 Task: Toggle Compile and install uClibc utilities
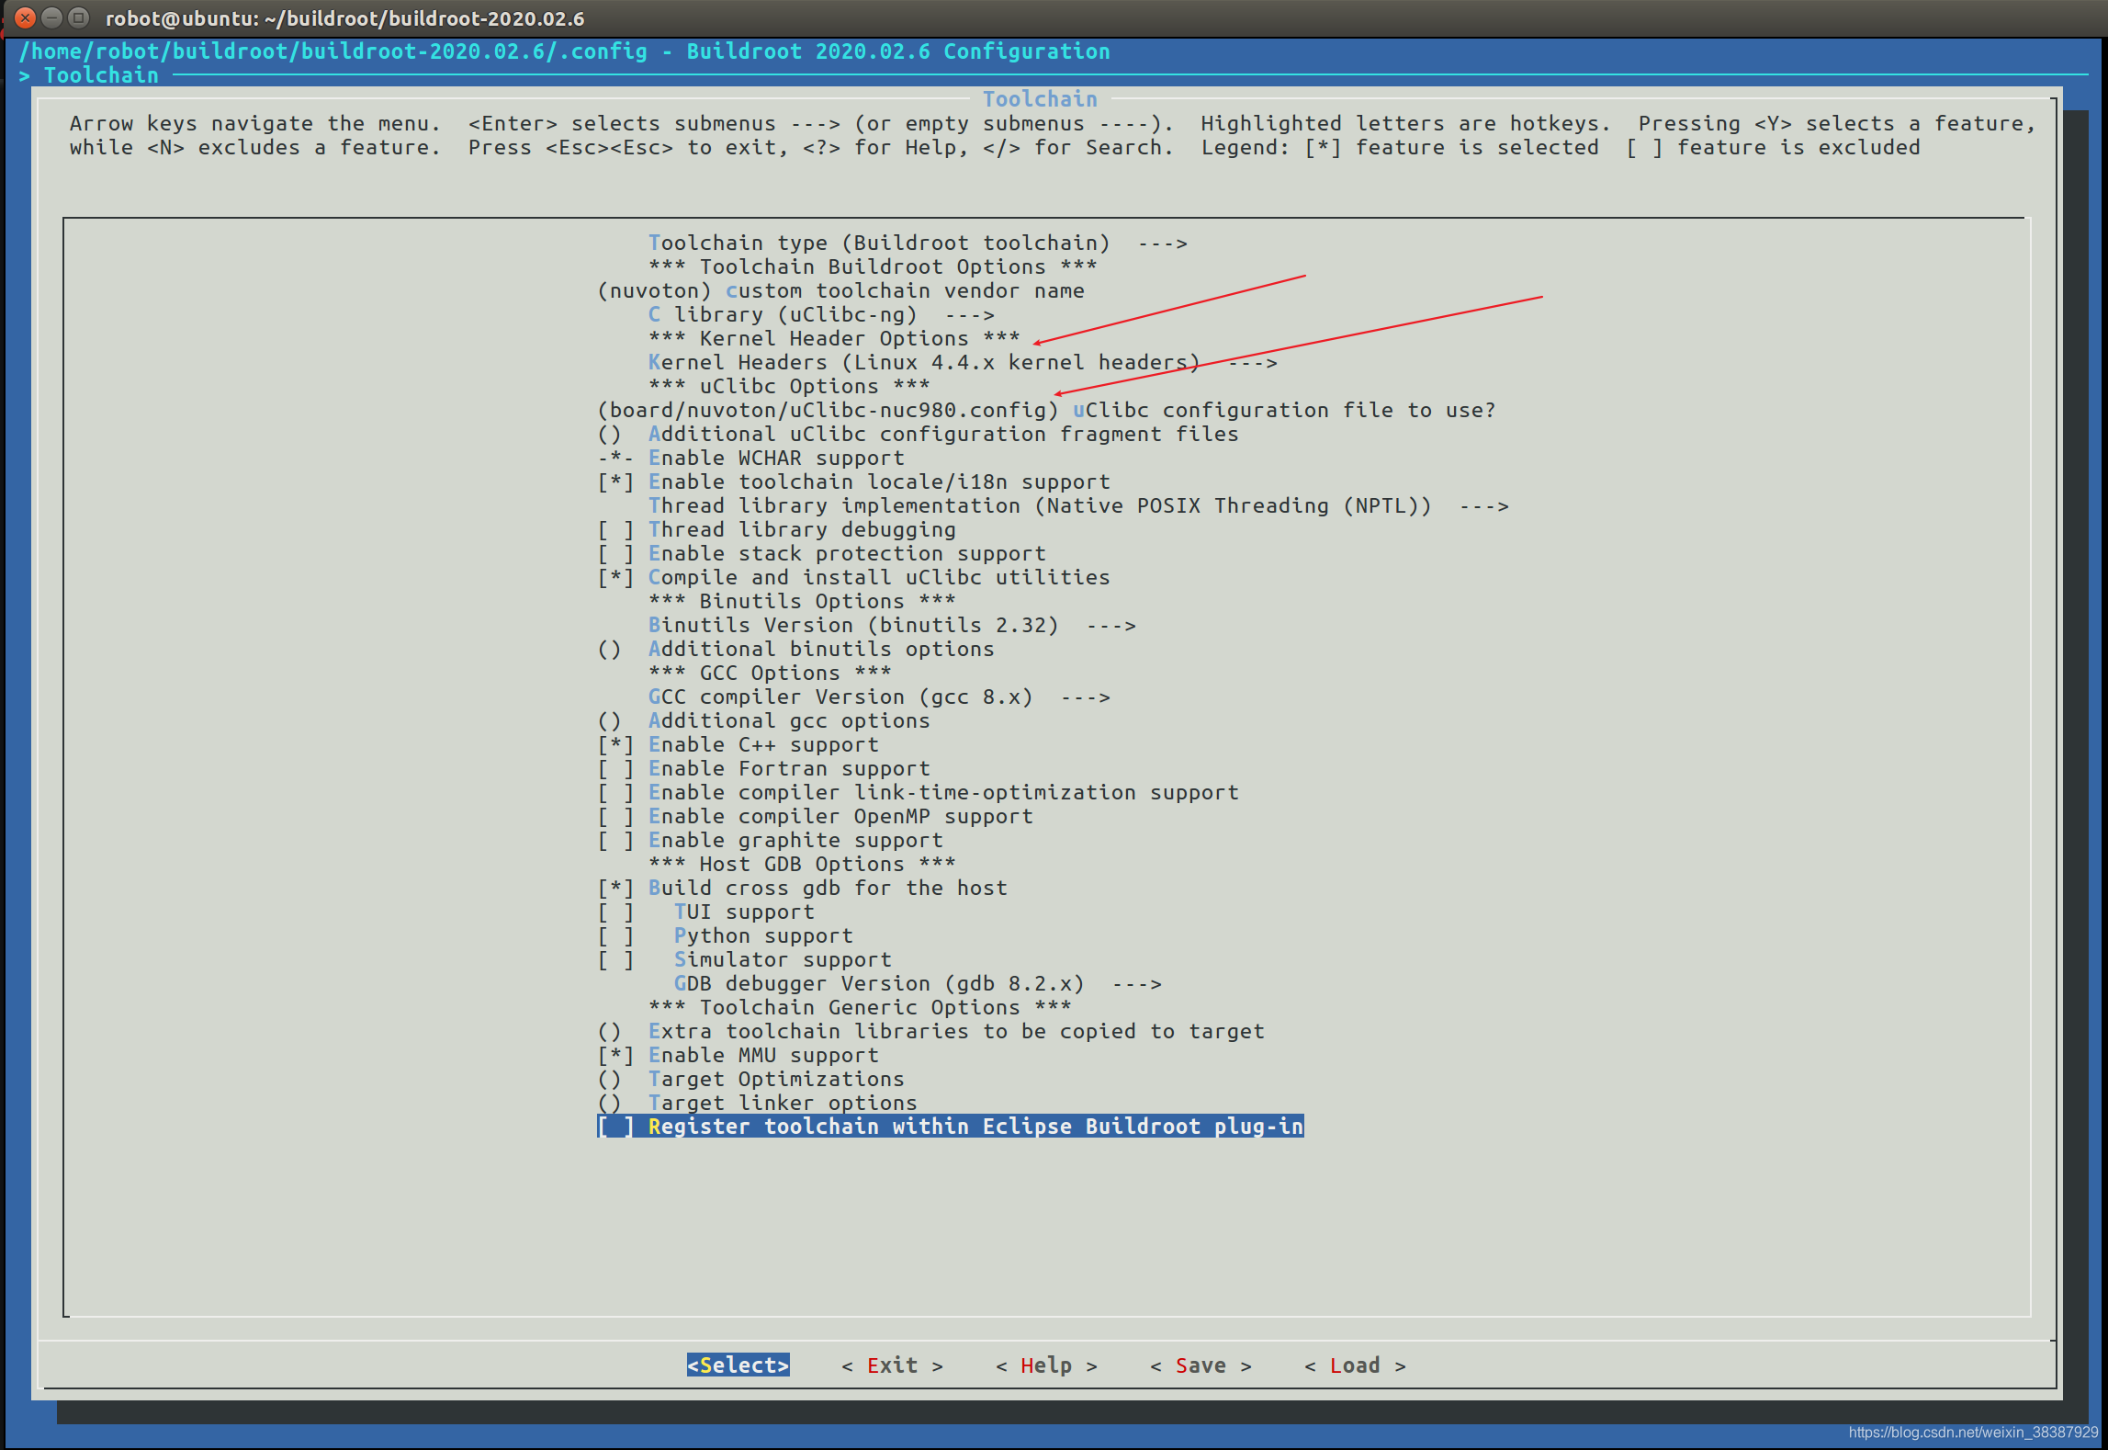click(854, 577)
